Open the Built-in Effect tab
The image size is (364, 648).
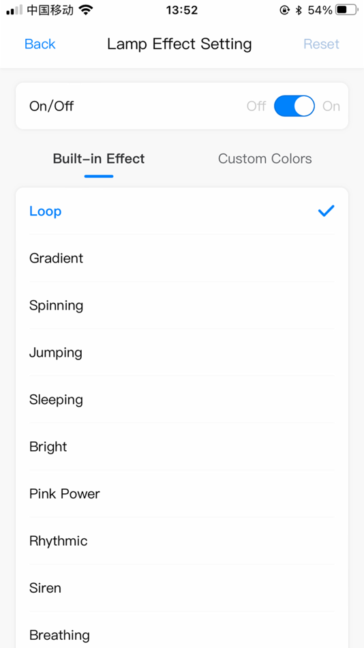coord(99,159)
